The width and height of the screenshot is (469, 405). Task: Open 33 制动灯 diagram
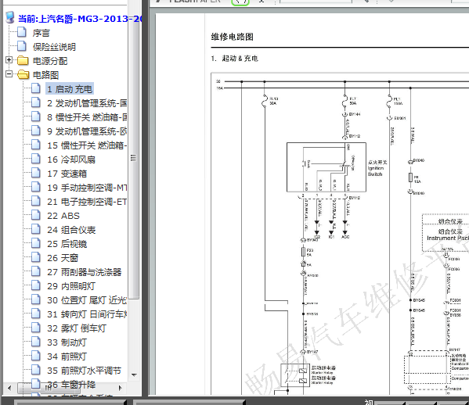coord(67,342)
